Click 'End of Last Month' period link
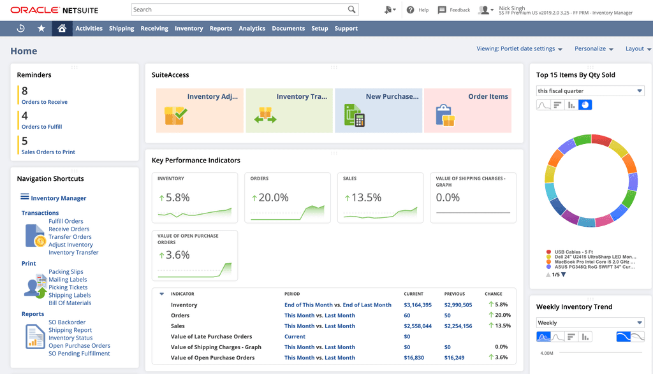The image size is (653, 374). click(x=367, y=305)
